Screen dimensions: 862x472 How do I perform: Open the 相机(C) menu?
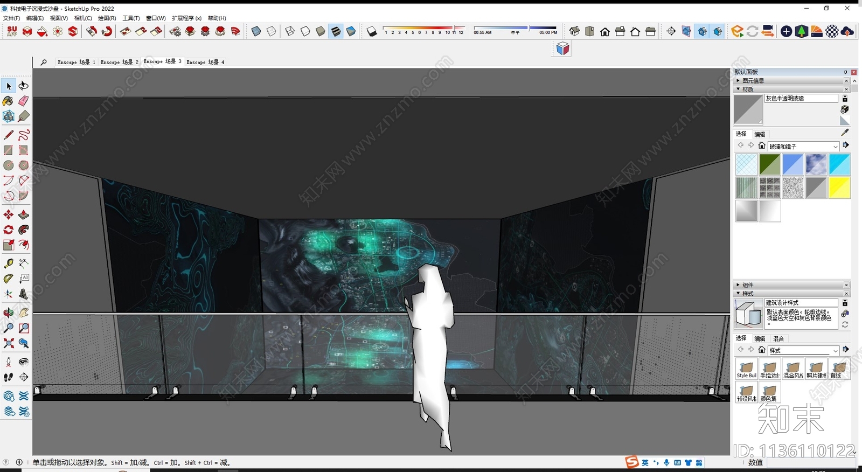click(x=83, y=18)
